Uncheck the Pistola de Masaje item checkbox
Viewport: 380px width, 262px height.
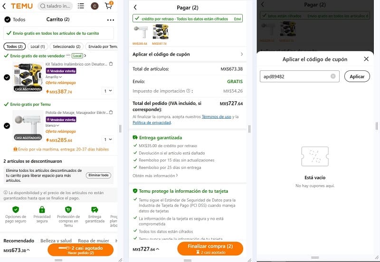tap(7, 126)
